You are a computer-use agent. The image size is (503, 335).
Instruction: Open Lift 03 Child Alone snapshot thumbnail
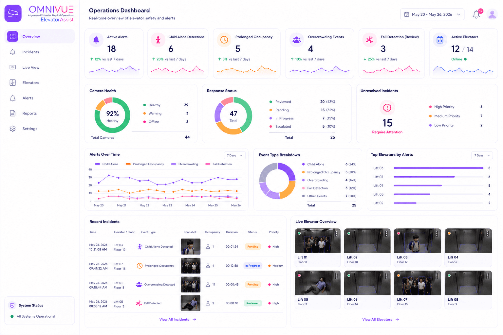coord(191,246)
